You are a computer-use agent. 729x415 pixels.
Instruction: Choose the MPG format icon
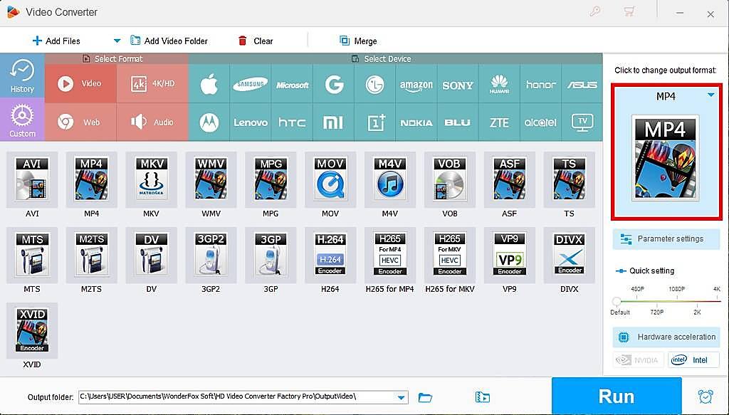(271, 180)
